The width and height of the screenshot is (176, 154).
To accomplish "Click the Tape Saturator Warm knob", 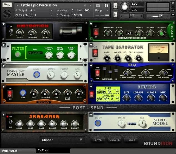I will [x=117, y=58].
